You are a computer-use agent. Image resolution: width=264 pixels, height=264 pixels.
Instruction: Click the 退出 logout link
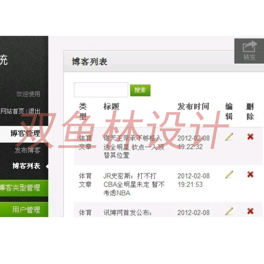point(34,111)
